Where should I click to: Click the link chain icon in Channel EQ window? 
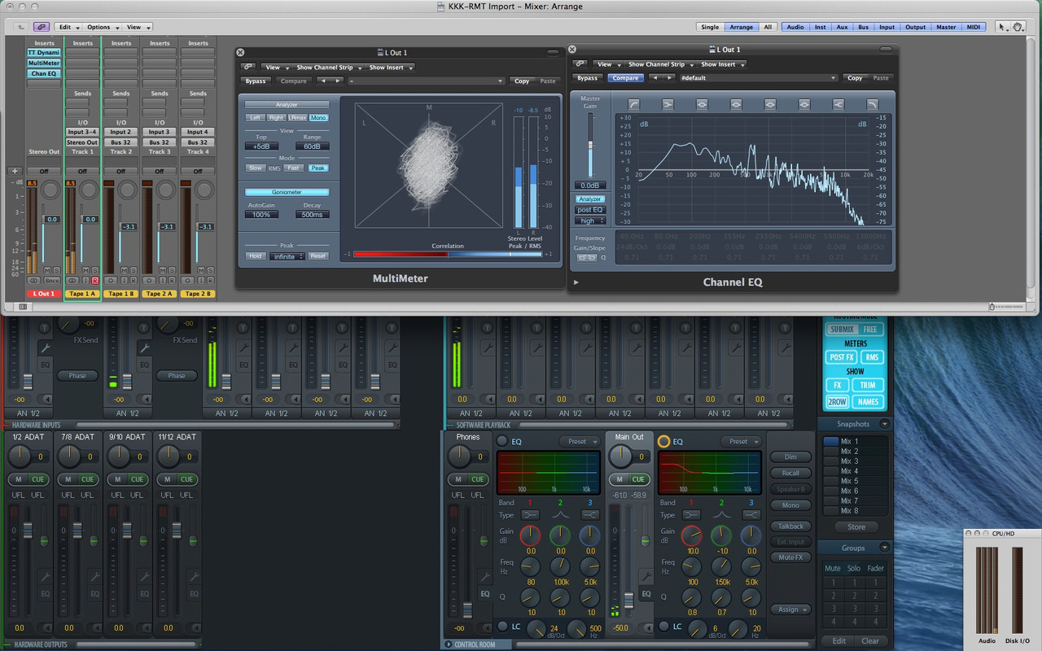(x=580, y=64)
